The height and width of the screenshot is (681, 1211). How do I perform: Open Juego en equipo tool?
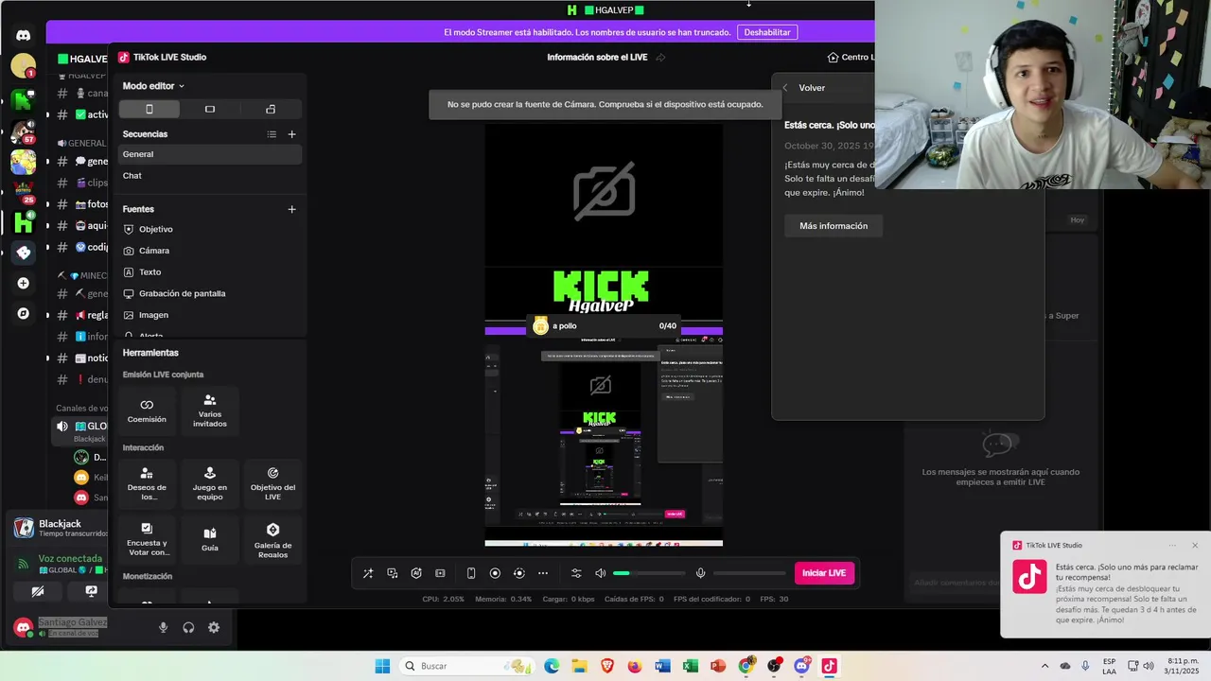(x=210, y=483)
